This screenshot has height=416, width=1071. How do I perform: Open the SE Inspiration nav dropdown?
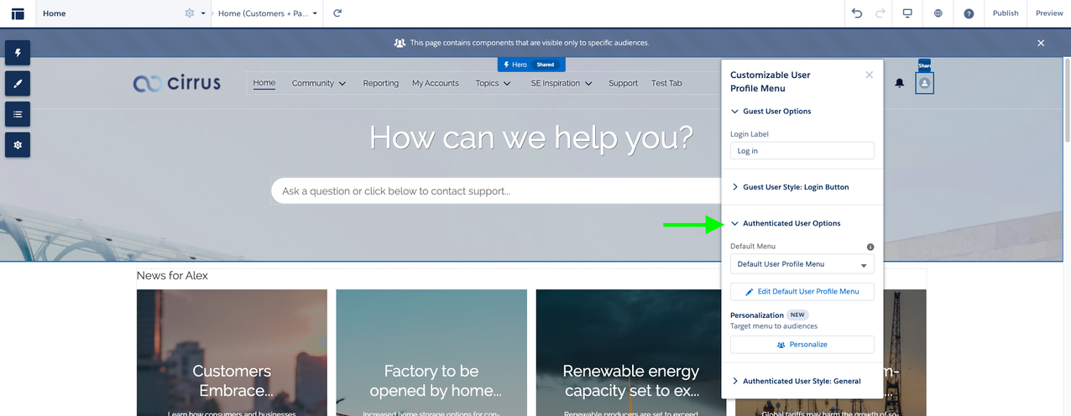point(562,83)
